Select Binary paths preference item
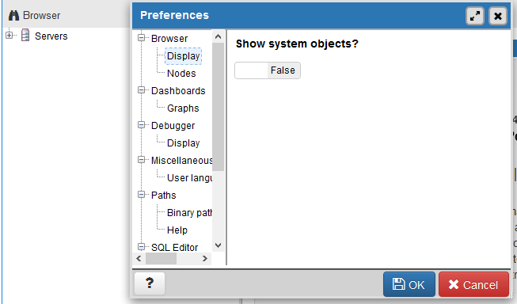 [x=189, y=213]
